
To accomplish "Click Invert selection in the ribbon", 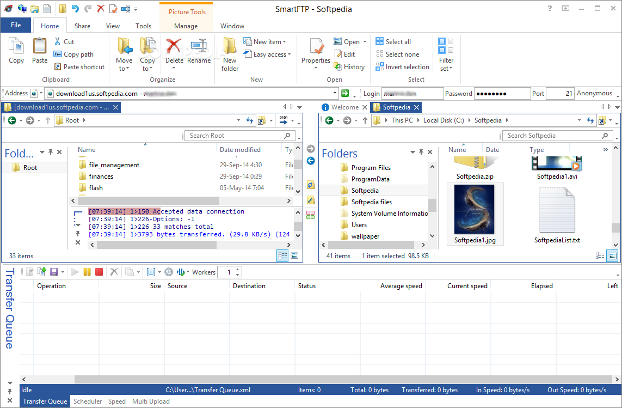I will click(x=402, y=67).
